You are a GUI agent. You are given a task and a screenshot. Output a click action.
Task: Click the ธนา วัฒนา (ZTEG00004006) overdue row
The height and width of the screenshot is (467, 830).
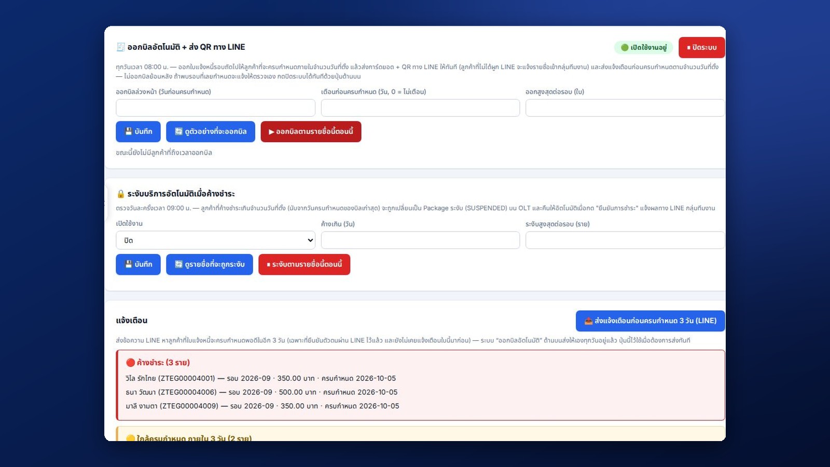tap(261, 392)
